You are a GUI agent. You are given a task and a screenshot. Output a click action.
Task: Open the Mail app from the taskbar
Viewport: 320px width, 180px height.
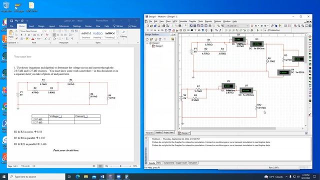[94, 176]
